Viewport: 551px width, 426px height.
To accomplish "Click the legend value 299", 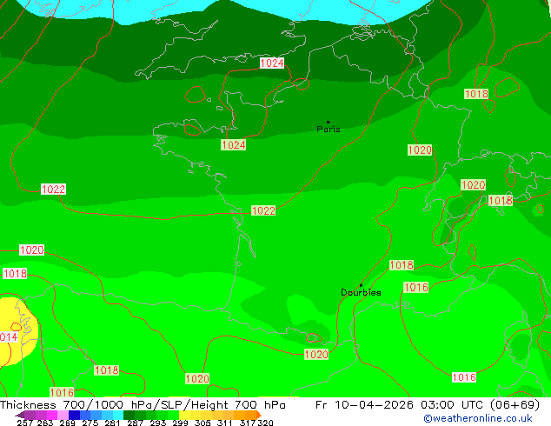I will (180, 423).
